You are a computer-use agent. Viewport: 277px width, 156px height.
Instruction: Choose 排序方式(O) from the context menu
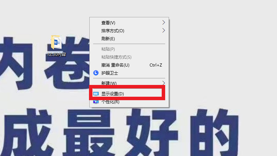click(129, 31)
